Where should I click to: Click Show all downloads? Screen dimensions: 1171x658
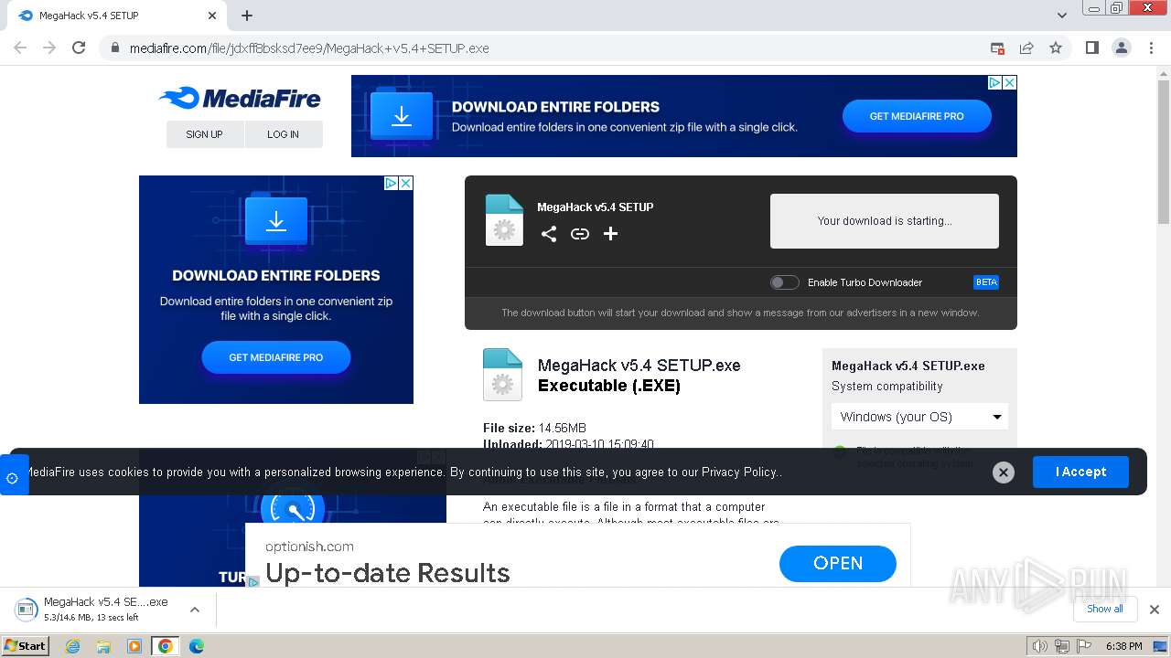(1105, 609)
